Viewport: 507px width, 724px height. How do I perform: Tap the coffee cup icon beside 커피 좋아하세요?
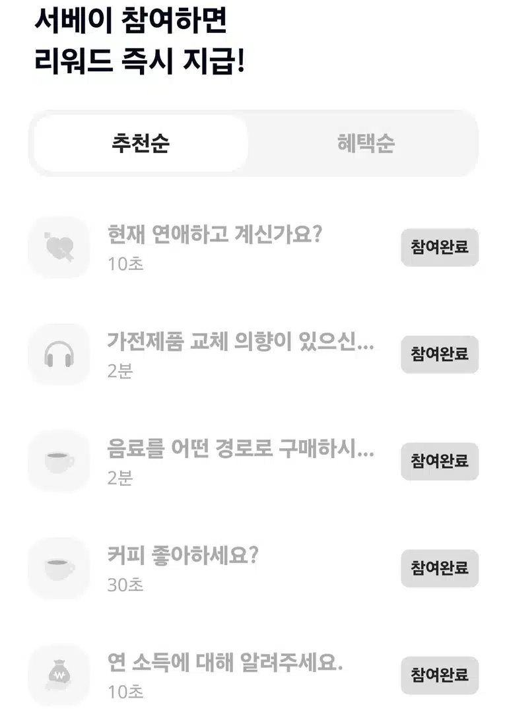click(x=59, y=568)
